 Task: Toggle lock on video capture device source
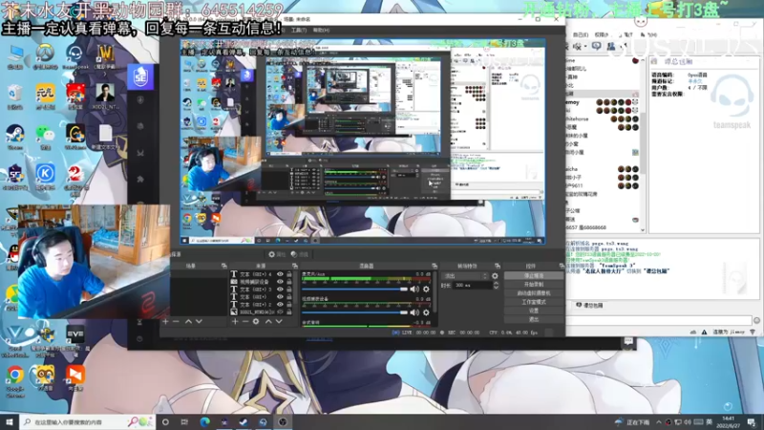click(x=289, y=282)
